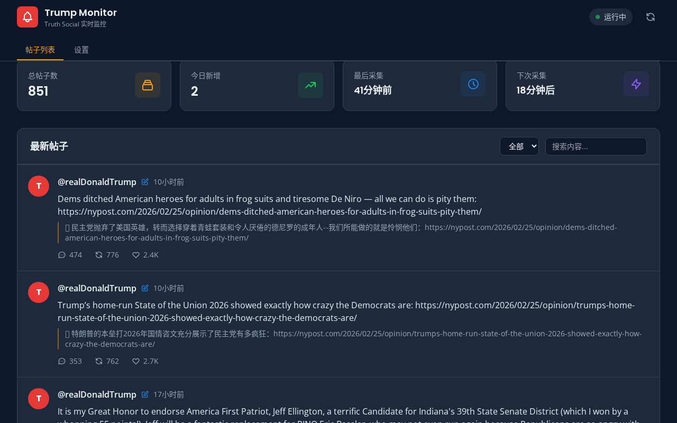677x423 pixels.
Task: Click the heart icon showing 2.7K likes
Action: [x=136, y=361]
